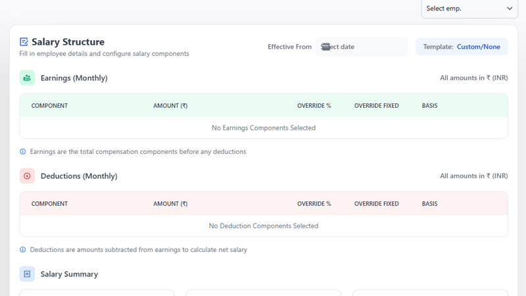This screenshot has height=296, width=526.
Task: Click the Earnings COMPONENT column header
Action: [49, 106]
